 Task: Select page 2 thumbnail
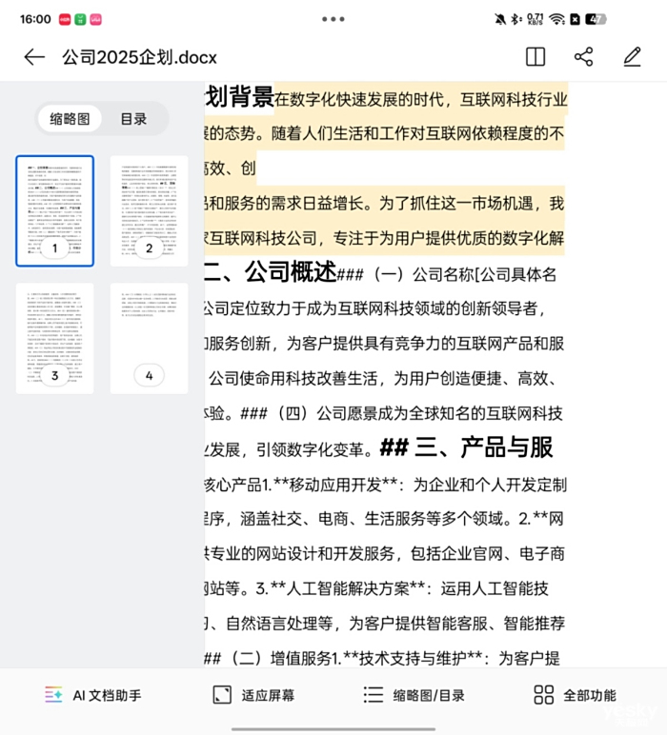(149, 211)
